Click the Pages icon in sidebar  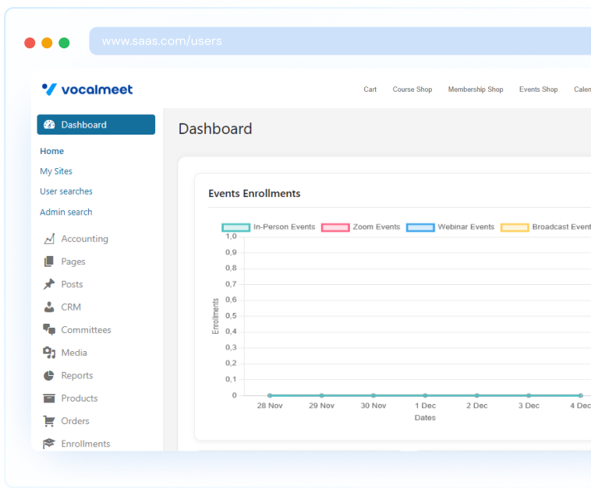click(49, 262)
